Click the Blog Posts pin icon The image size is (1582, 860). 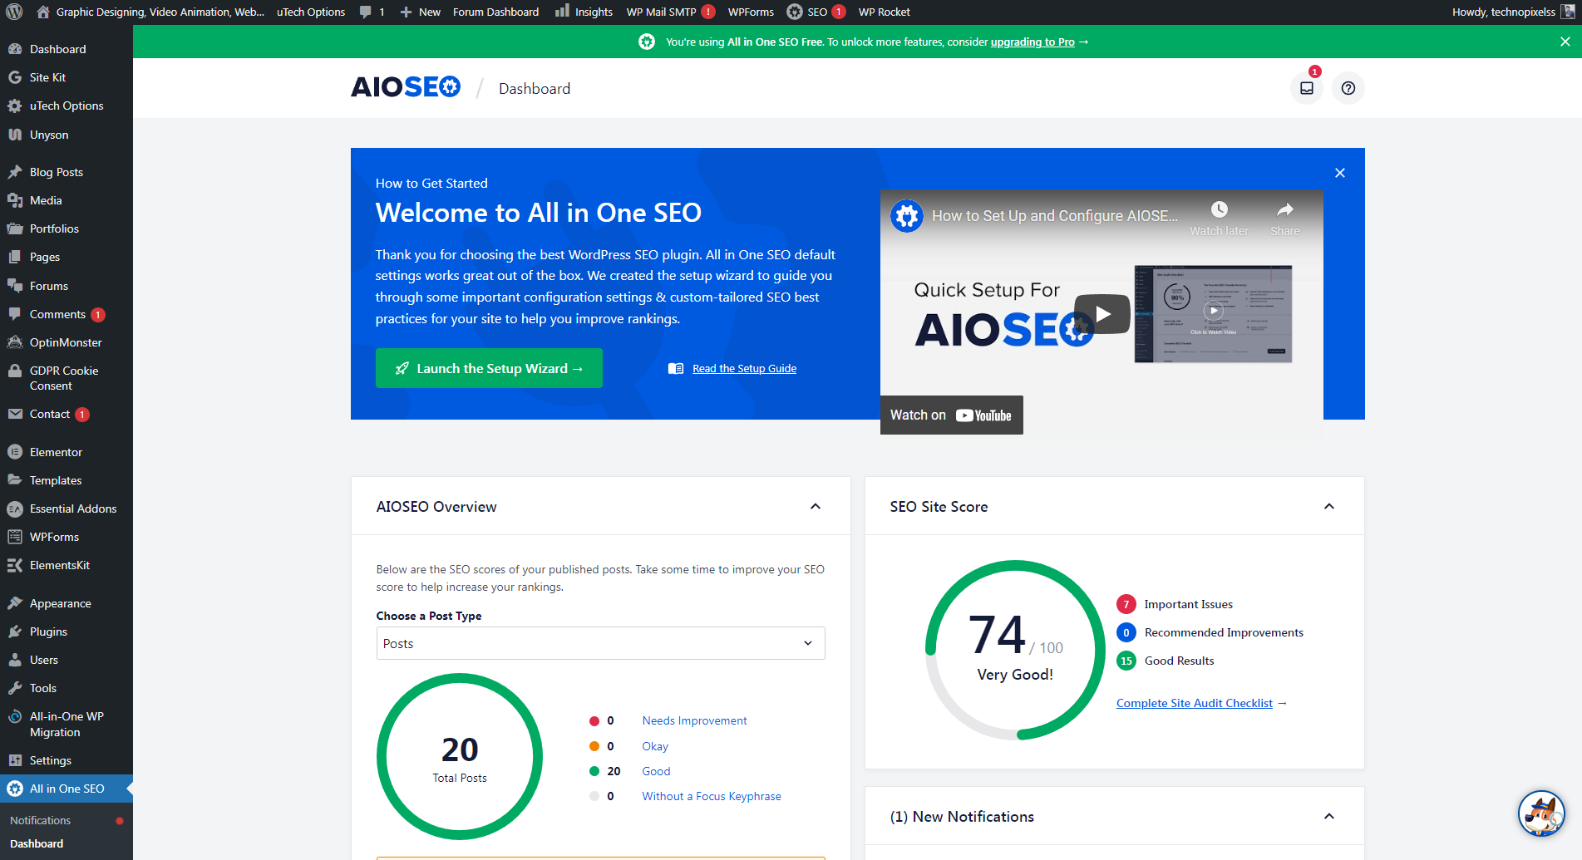pos(15,172)
